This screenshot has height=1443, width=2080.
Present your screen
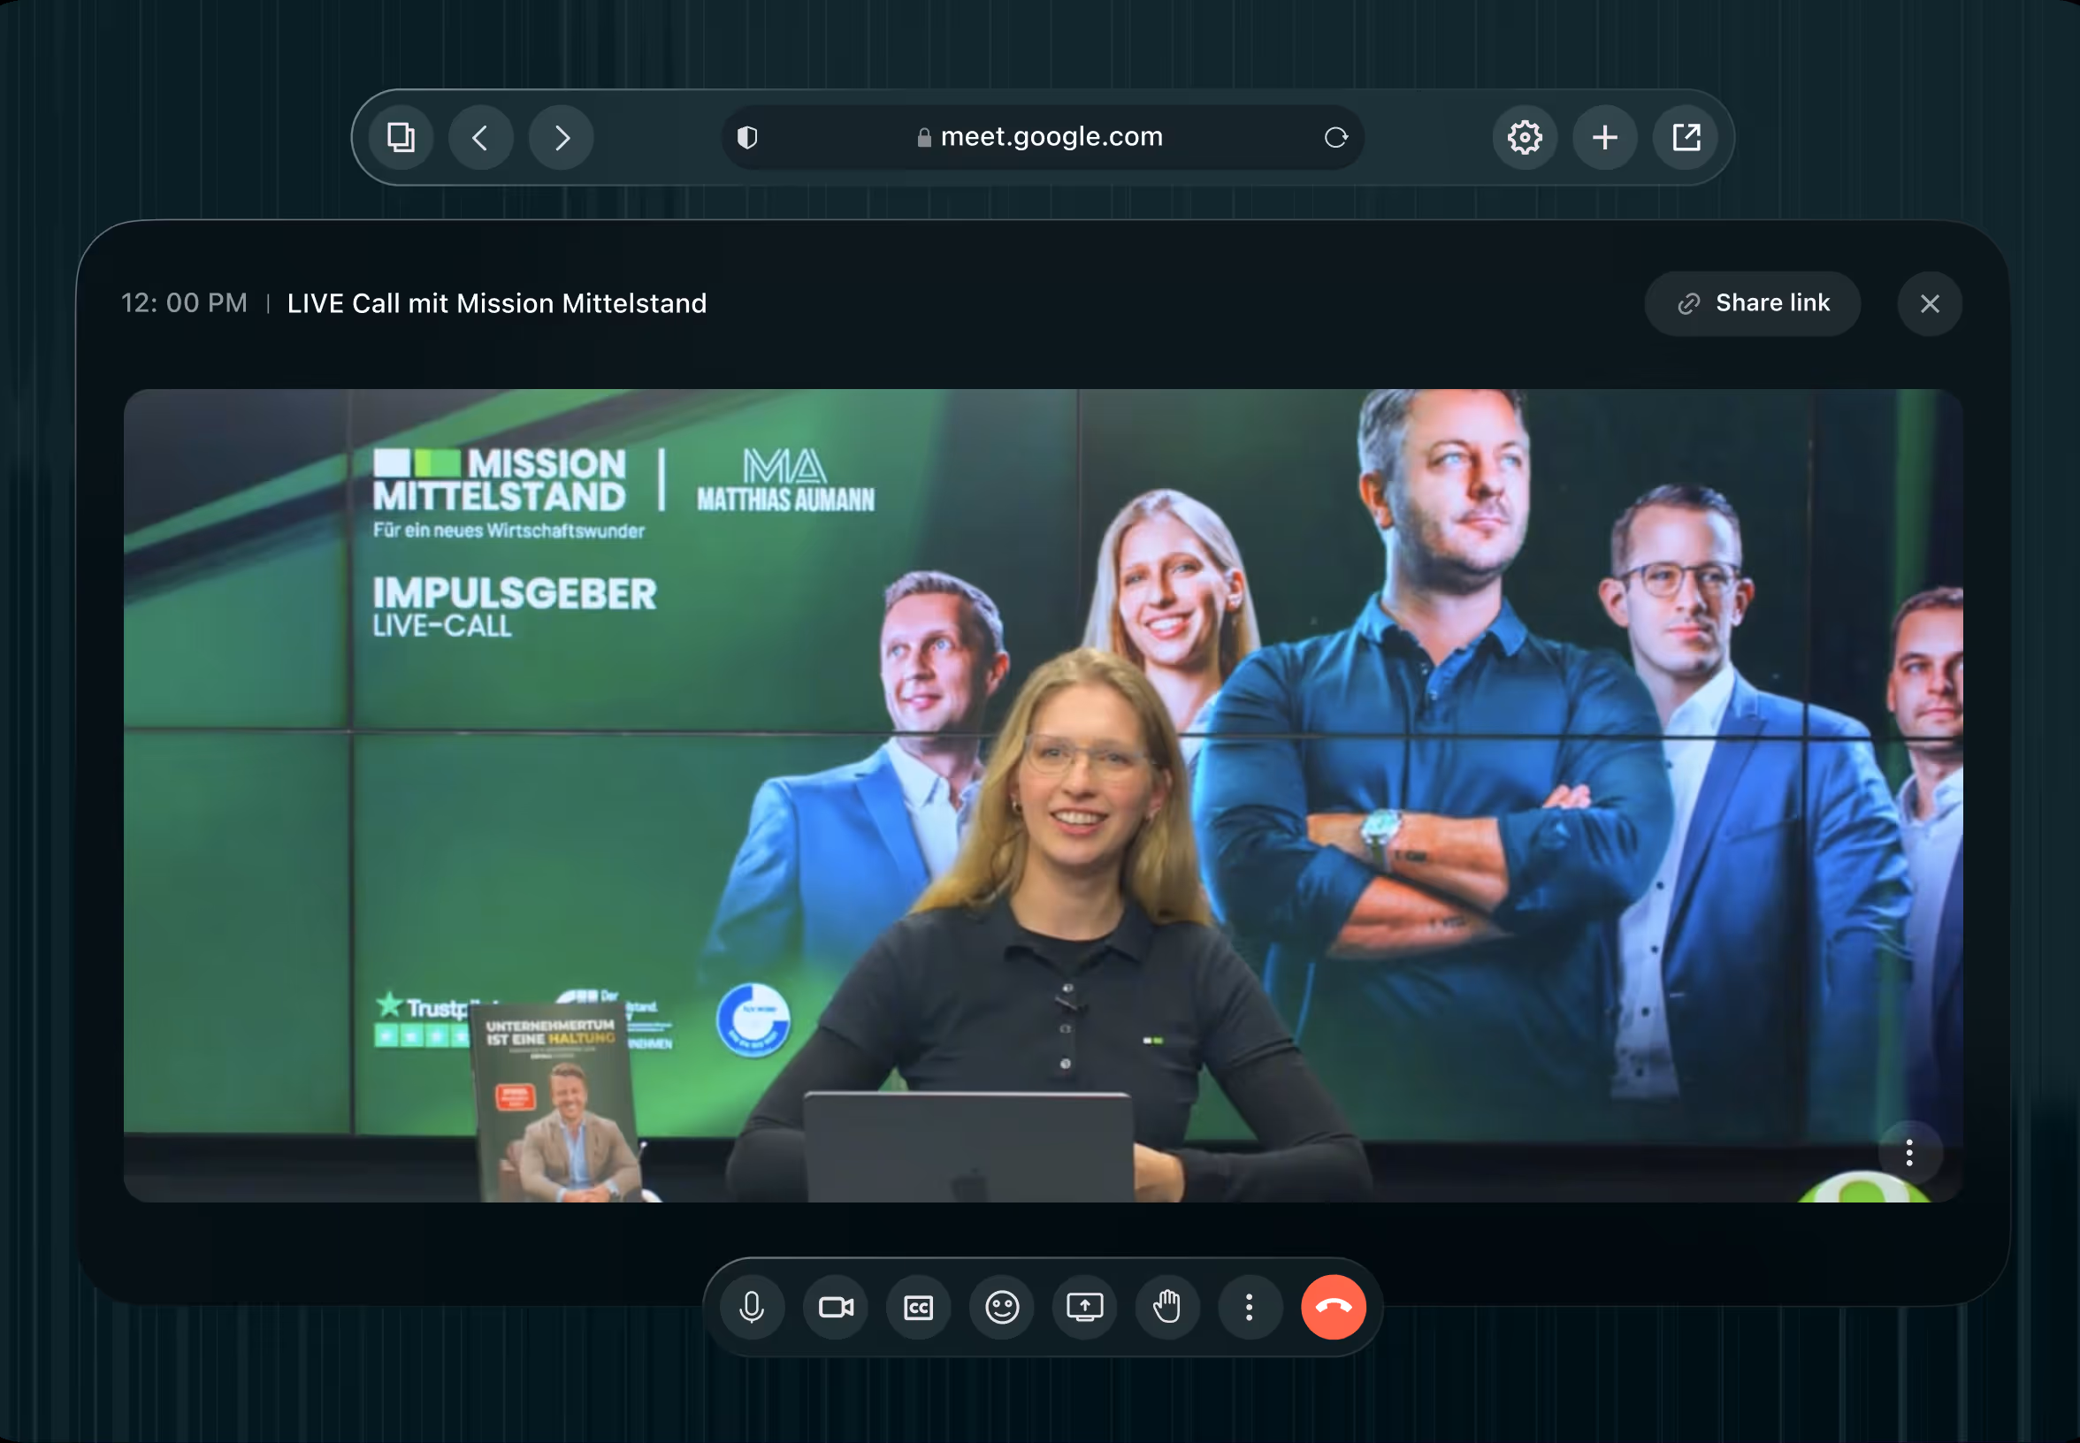(1084, 1308)
